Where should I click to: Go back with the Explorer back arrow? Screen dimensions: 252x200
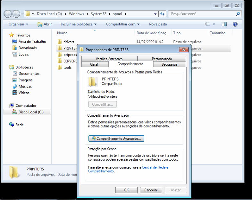pyautogui.click(x=8, y=14)
